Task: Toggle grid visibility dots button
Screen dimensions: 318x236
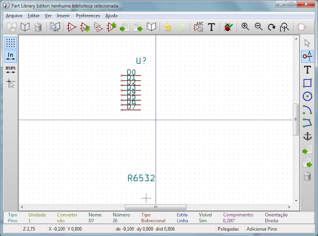Action: point(10,43)
